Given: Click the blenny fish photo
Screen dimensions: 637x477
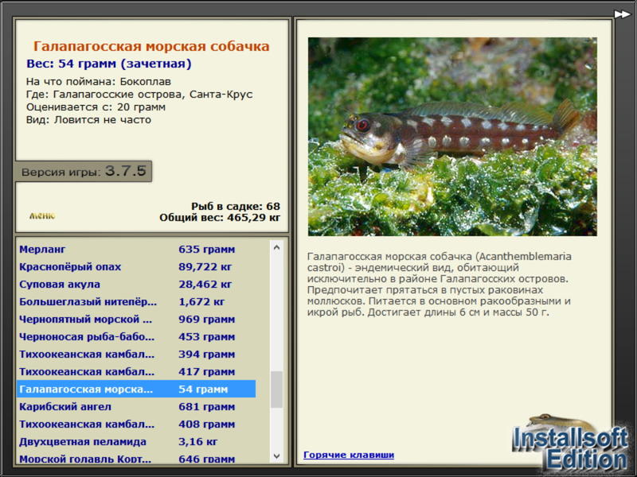Looking at the screenshot, I should tap(452, 137).
